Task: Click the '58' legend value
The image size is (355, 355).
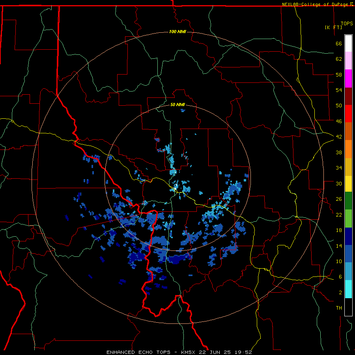Action: coord(339,75)
